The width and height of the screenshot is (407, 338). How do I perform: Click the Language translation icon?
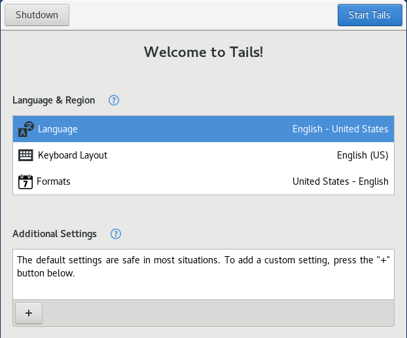26,129
